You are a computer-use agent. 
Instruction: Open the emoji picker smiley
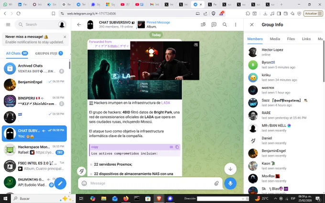[84, 183]
